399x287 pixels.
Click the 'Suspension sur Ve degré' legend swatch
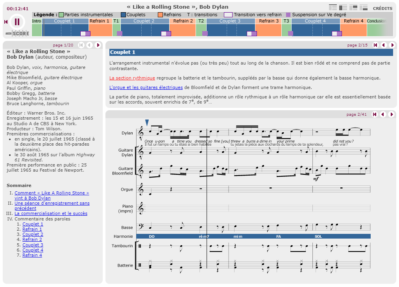click(x=288, y=15)
